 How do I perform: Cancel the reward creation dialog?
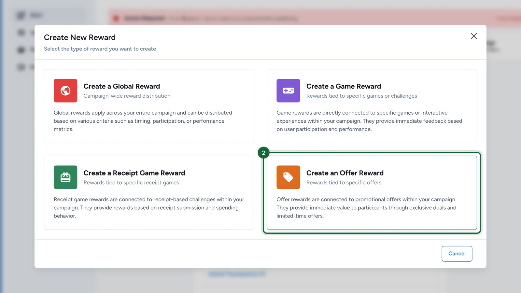tap(457, 254)
